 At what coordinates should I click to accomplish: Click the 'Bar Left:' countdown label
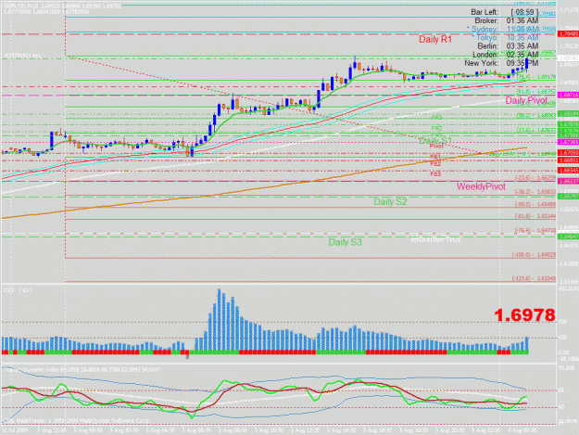click(485, 12)
